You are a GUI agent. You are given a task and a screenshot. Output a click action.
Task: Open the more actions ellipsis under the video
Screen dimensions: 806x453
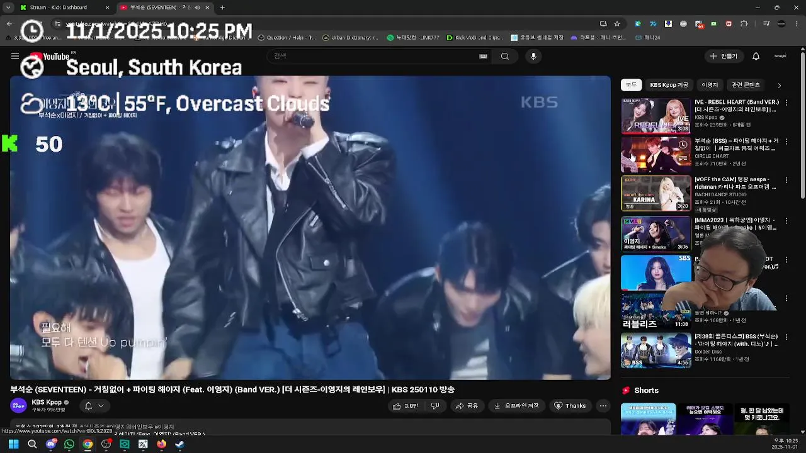point(603,406)
